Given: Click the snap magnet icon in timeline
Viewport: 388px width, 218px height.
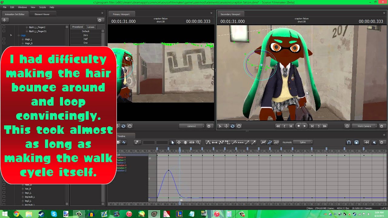Looking at the screenshot, I should [x=349, y=142].
